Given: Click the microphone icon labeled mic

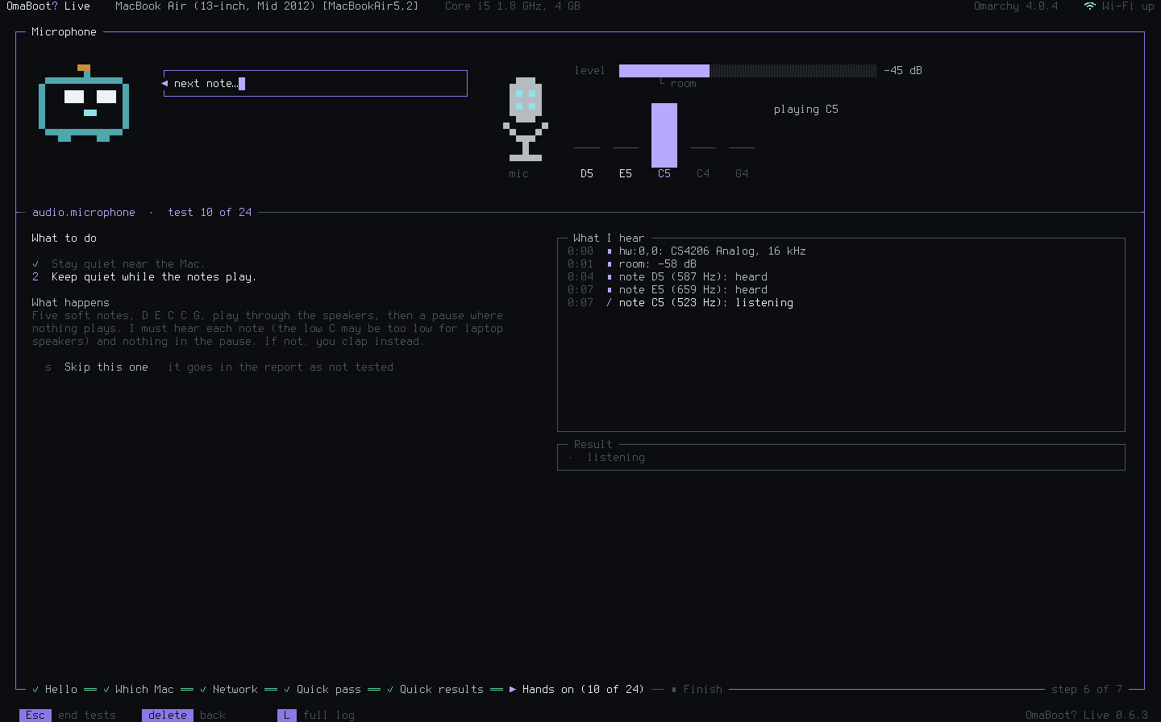Looking at the screenshot, I should (x=526, y=119).
